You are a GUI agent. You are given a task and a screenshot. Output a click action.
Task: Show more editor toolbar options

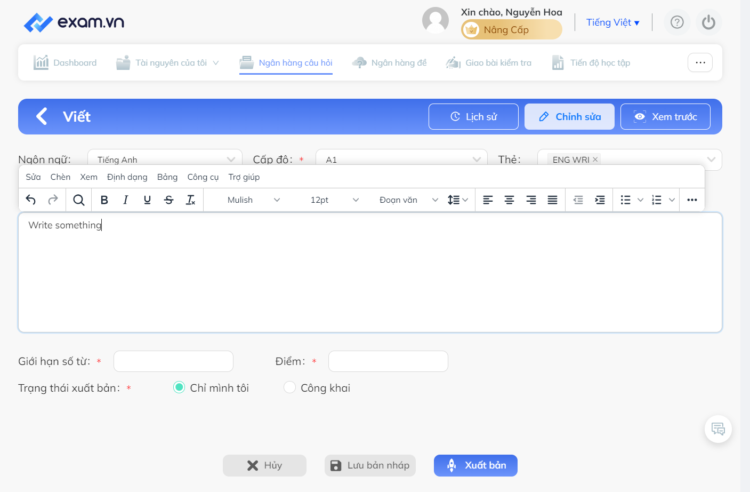click(692, 200)
